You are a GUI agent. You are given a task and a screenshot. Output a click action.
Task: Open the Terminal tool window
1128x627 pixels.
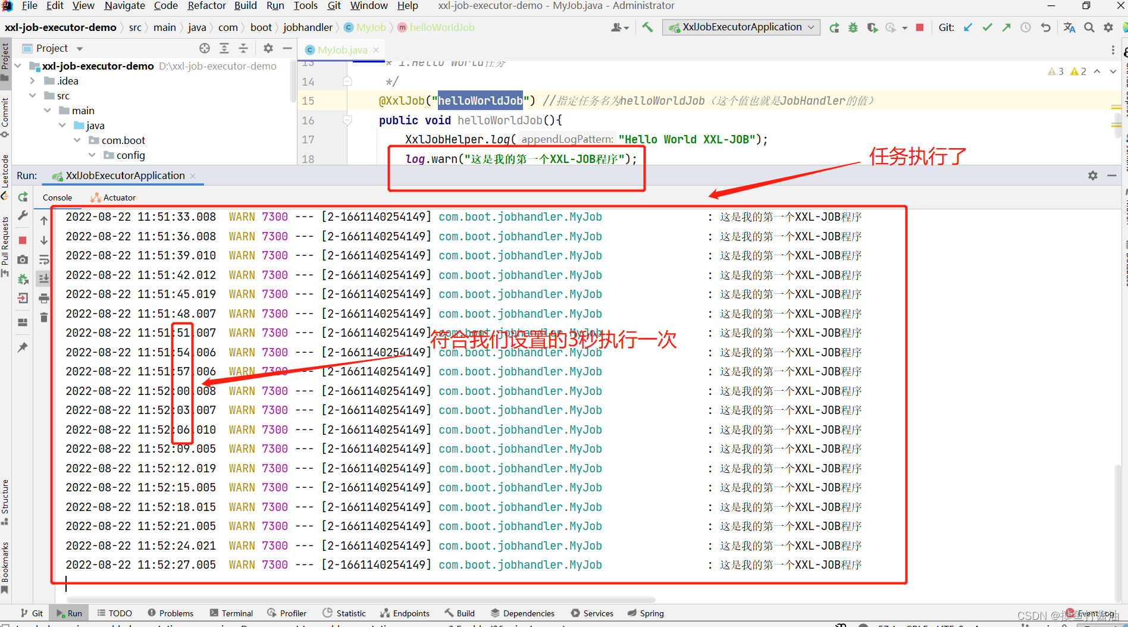(x=231, y=613)
